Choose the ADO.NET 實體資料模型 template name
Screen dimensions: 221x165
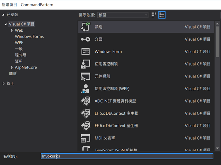115,101
